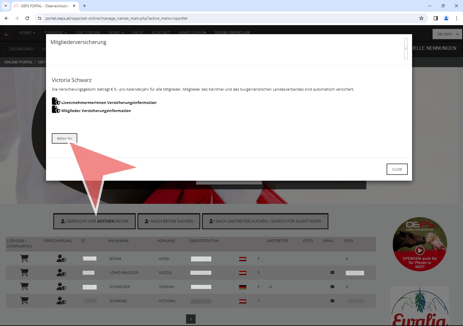Open Chrome tab search dropdown arrow
This screenshot has height=326, width=463.
[5, 6]
